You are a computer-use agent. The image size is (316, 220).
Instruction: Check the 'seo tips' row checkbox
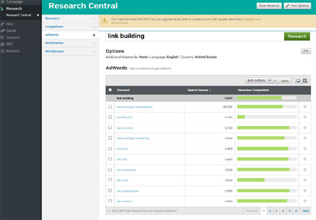click(110, 159)
